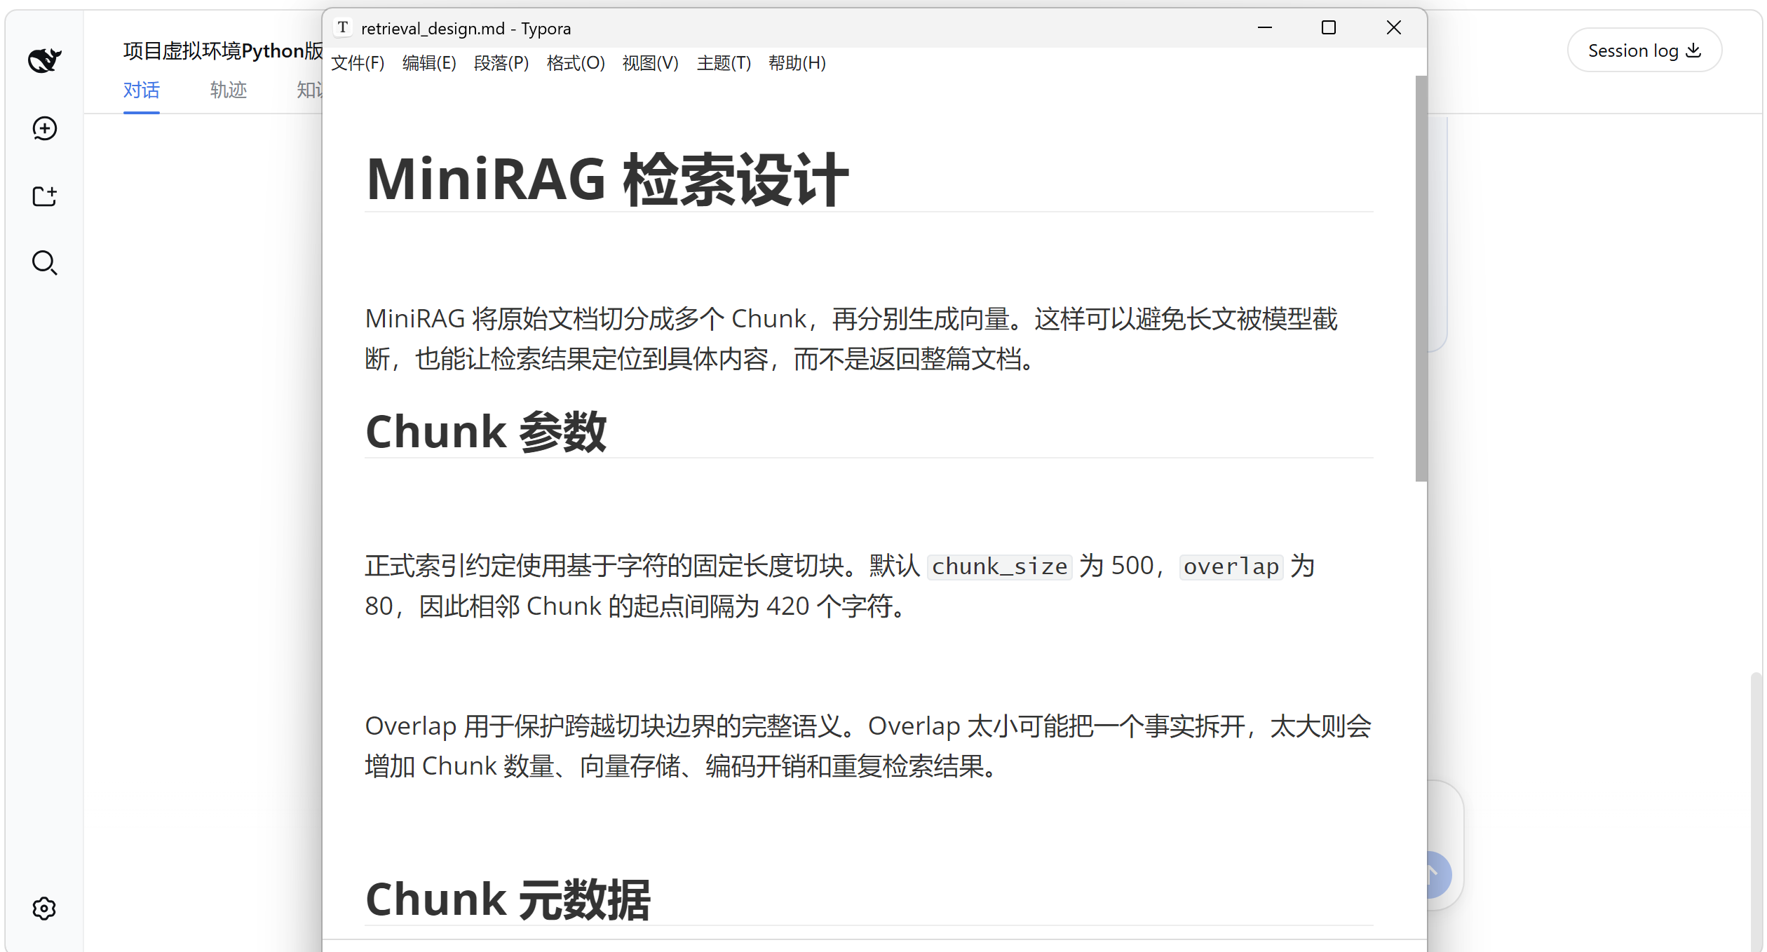Viewport: 1767px width, 952px height.
Task: Open the 段落(P) menu
Action: point(501,63)
